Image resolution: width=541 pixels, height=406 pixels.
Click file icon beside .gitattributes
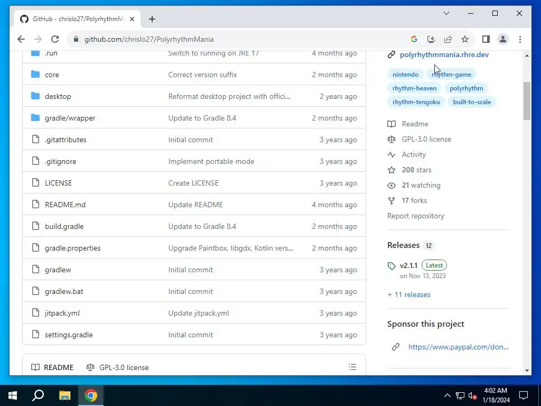pos(35,139)
